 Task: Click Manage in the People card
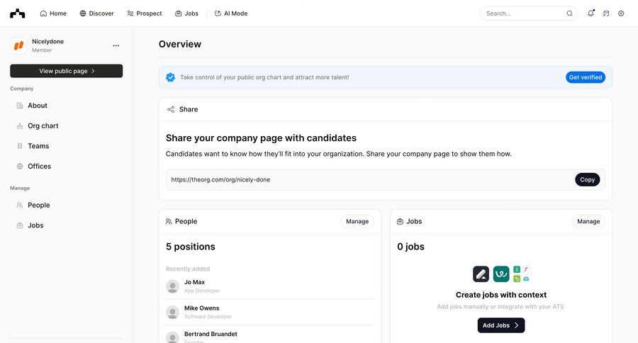tap(357, 221)
